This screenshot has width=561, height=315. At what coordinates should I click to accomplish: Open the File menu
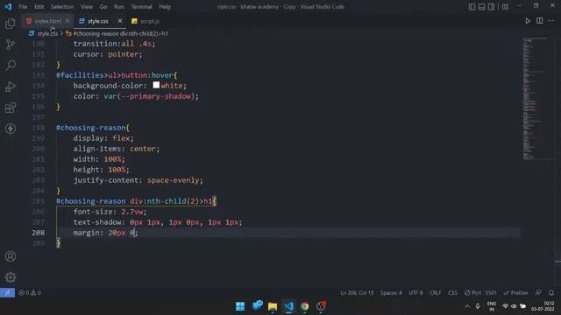point(23,7)
